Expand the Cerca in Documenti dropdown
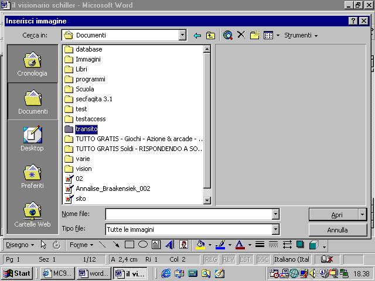 182,35
